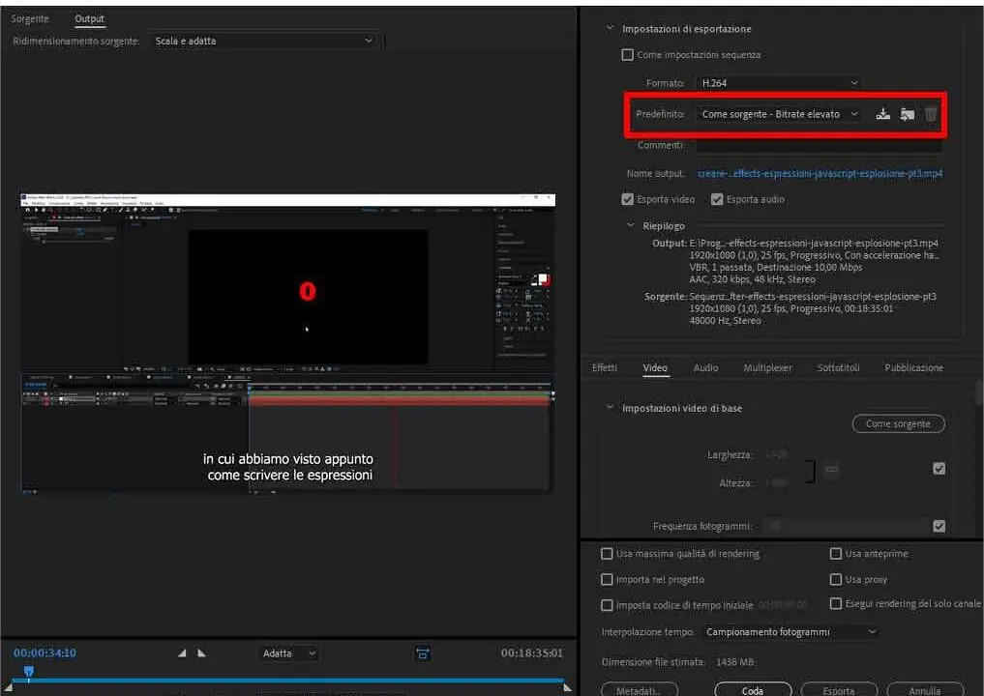Open the Pubblicazione tab
Image resolution: width=984 pixels, height=696 pixels.
913,368
